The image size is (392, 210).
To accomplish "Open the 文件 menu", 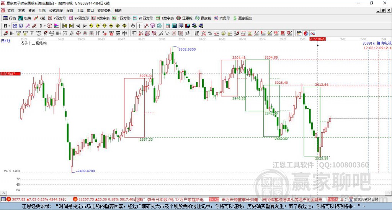I will (11, 10).
